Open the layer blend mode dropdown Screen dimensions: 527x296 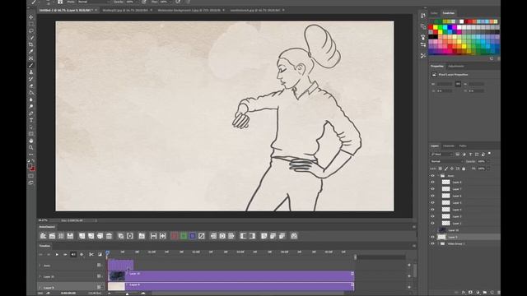(446, 161)
